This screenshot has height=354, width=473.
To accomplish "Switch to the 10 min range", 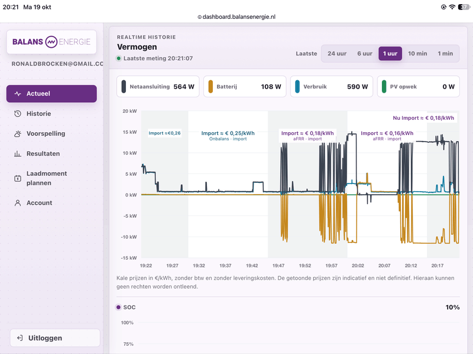I will click(x=417, y=54).
